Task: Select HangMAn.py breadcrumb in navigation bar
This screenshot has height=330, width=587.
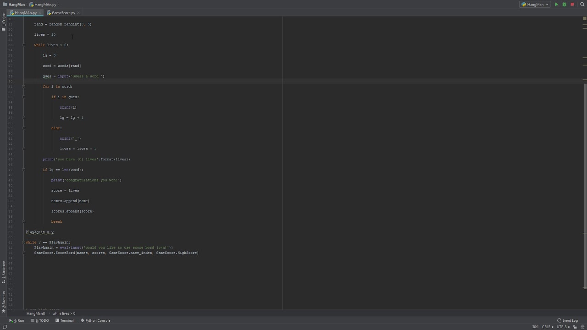Action: [43, 5]
